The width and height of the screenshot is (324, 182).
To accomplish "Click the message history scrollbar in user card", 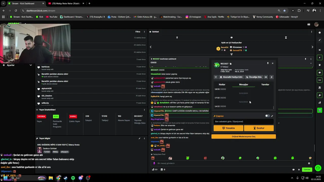I will point(273,107).
